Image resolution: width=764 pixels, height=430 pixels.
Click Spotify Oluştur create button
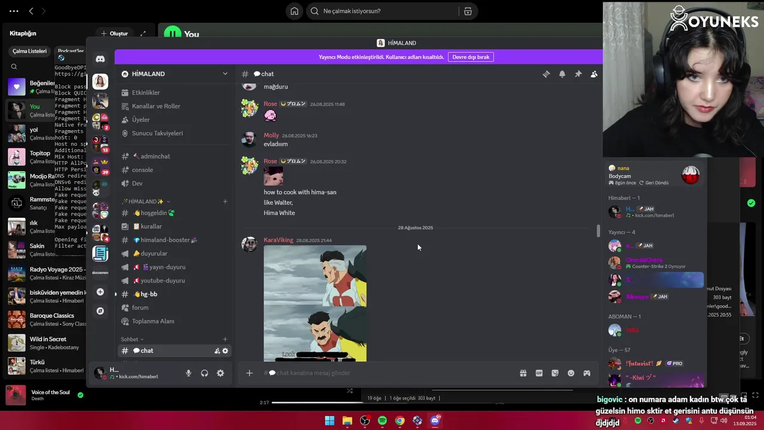[114, 33]
